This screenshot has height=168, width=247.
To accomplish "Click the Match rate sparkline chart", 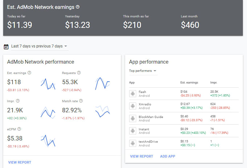I will pyautogui.click(x=102, y=112).
